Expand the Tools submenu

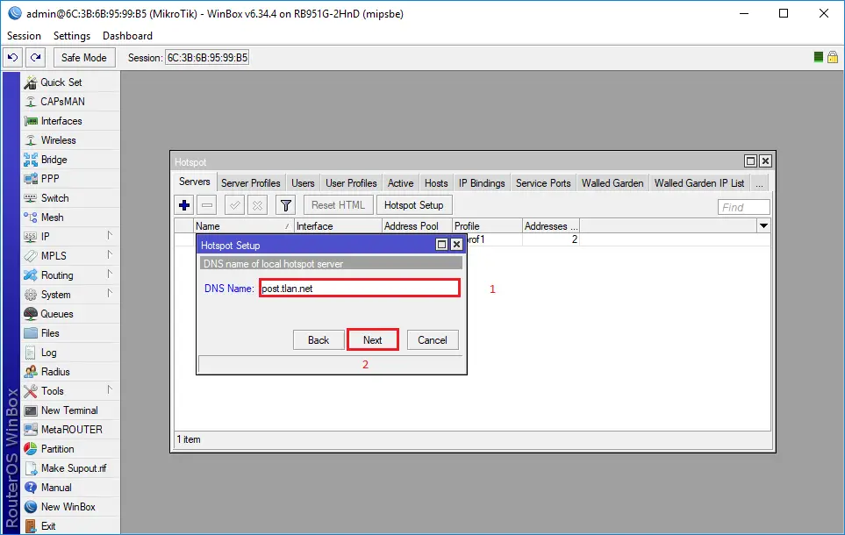click(x=110, y=390)
